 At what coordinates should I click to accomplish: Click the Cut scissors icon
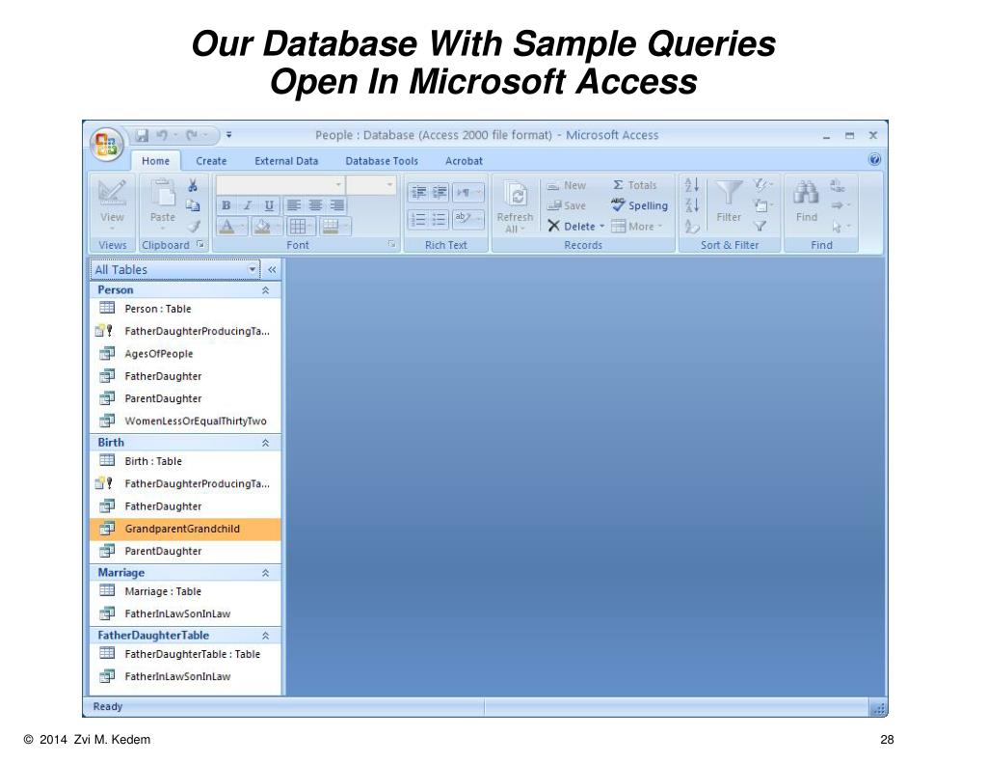(x=193, y=186)
